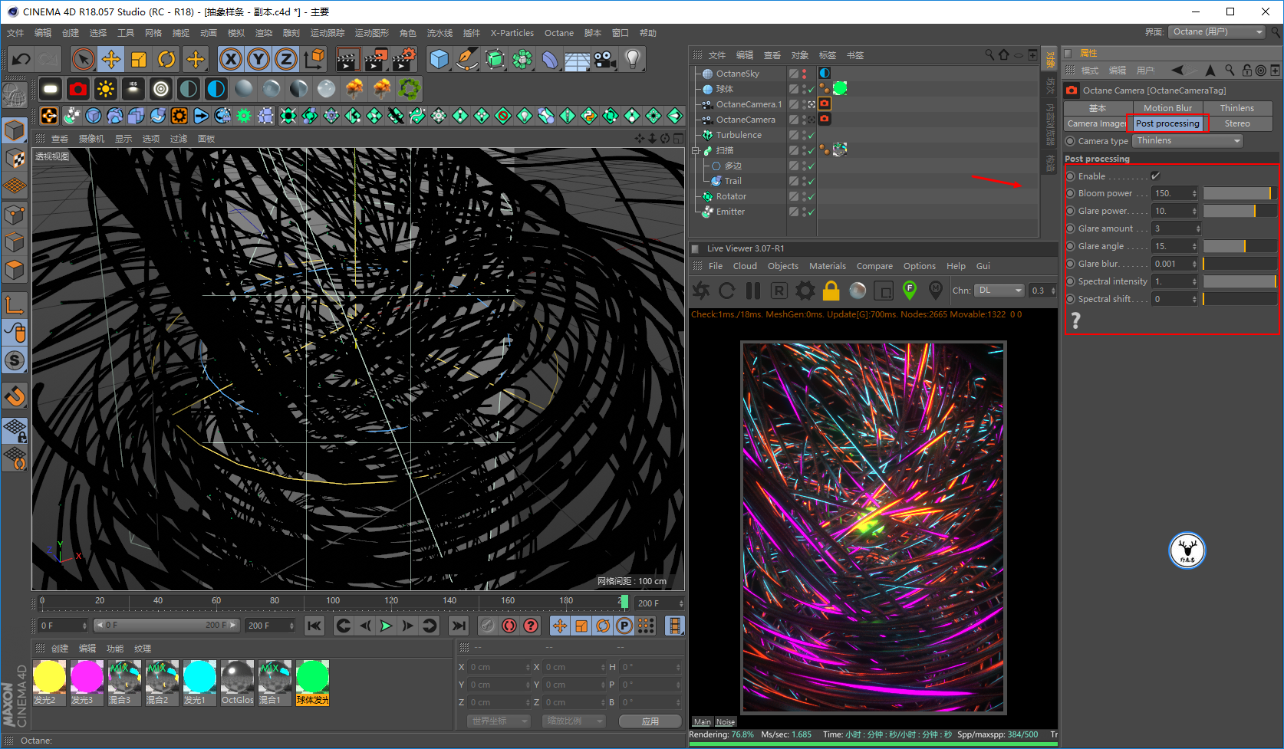Toggle Live Viewer render region R
The height and width of the screenshot is (749, 1284).
coord(779,291)
